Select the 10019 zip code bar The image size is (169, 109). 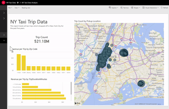pyautogui.click(x=39, y=68)
